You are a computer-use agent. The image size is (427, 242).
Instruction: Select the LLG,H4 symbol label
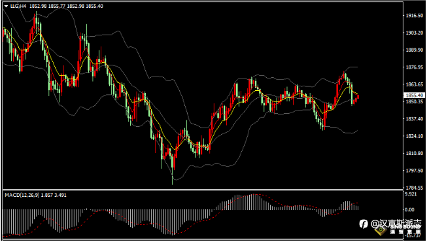18,6
